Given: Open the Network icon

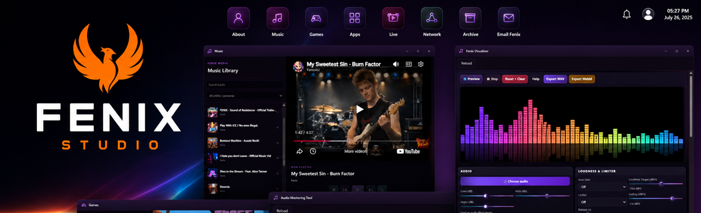Looking at the screenshot, I should tap(432, 18).
